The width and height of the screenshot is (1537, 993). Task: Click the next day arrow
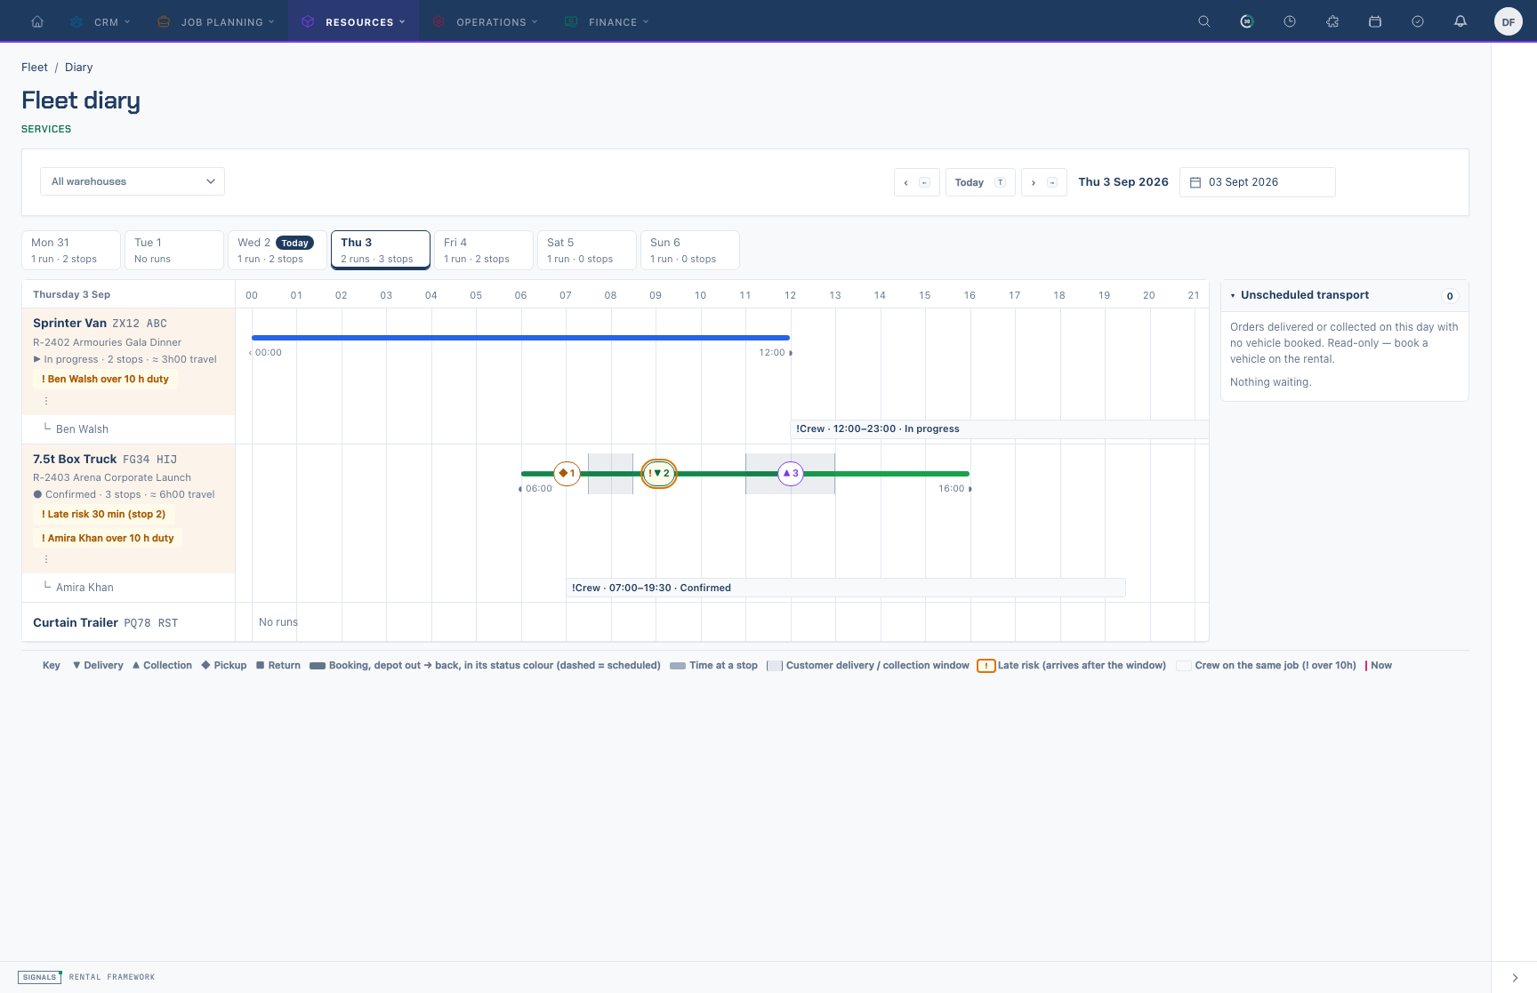tap(1044, 182)
